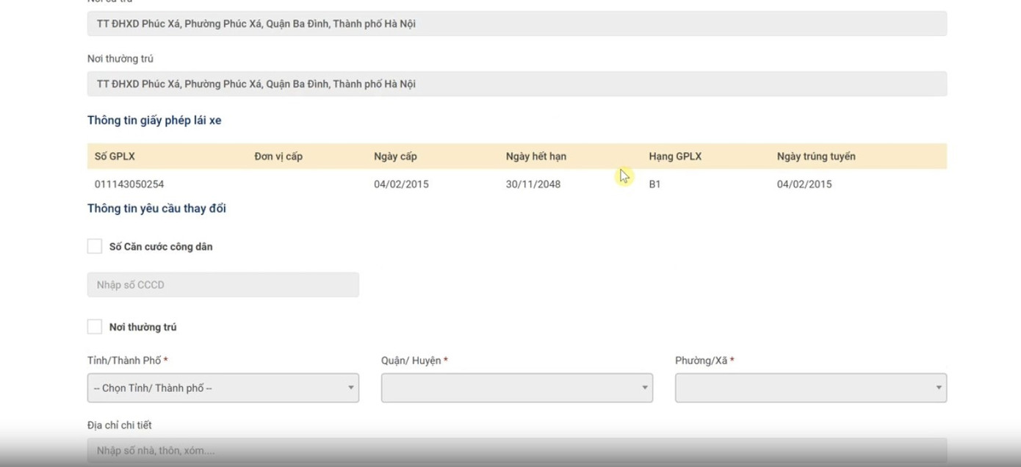This screenshot has height=467, width=1021.
Task: Click the Số GPLX column header
Action: click(x=115, y=156)
